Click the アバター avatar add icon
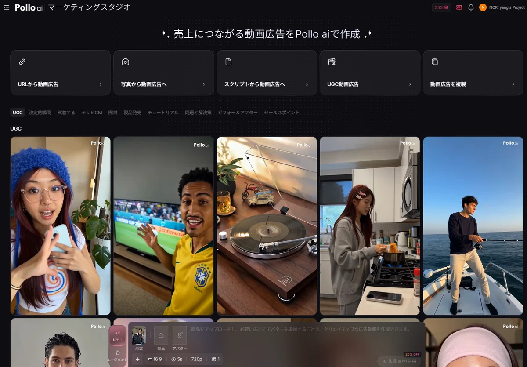Image resolution: width=527 pixels, height=367 pixels. 180,335
